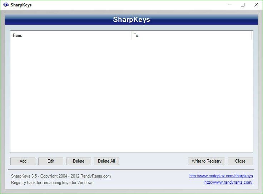
Task: Close the window with the X
Action: 256,5
